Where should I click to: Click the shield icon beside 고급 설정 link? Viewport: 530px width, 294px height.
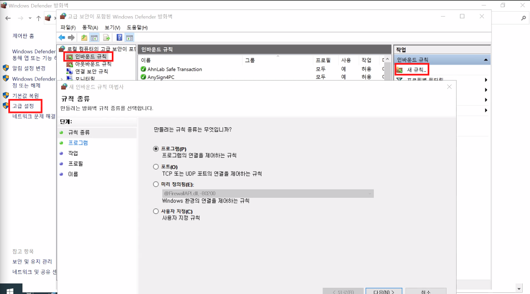pos(6,106)
